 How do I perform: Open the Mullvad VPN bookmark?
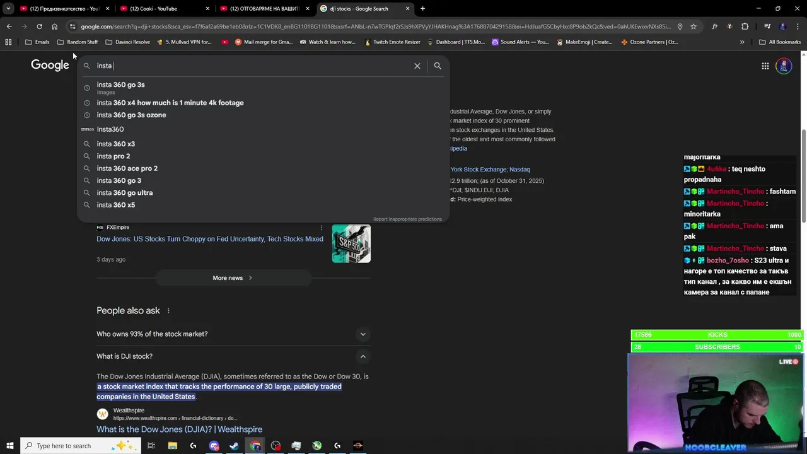point(184,42)
